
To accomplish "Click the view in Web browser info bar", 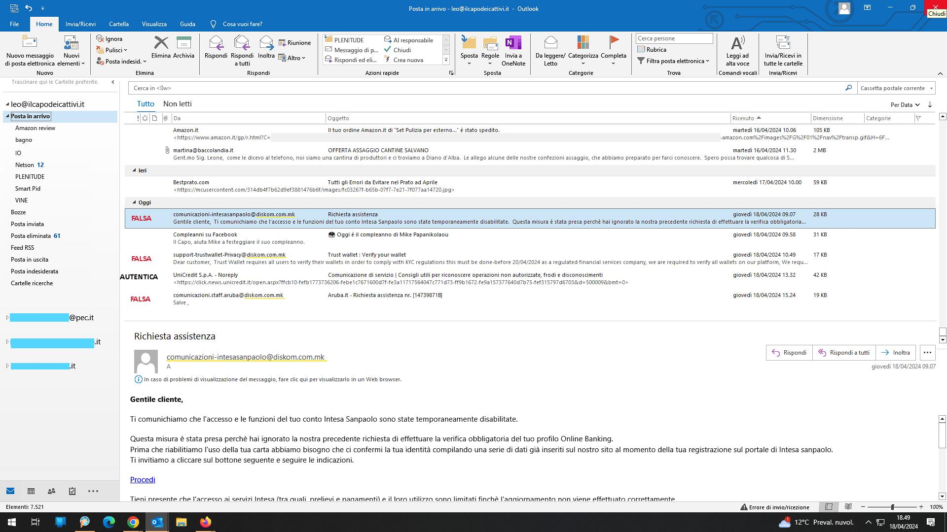I will pos(268,379).
